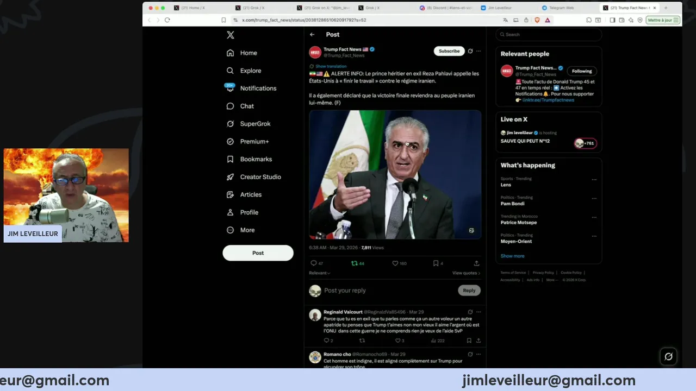Open Notifications in the sidebar
The image size is (696, 391).
251,88
